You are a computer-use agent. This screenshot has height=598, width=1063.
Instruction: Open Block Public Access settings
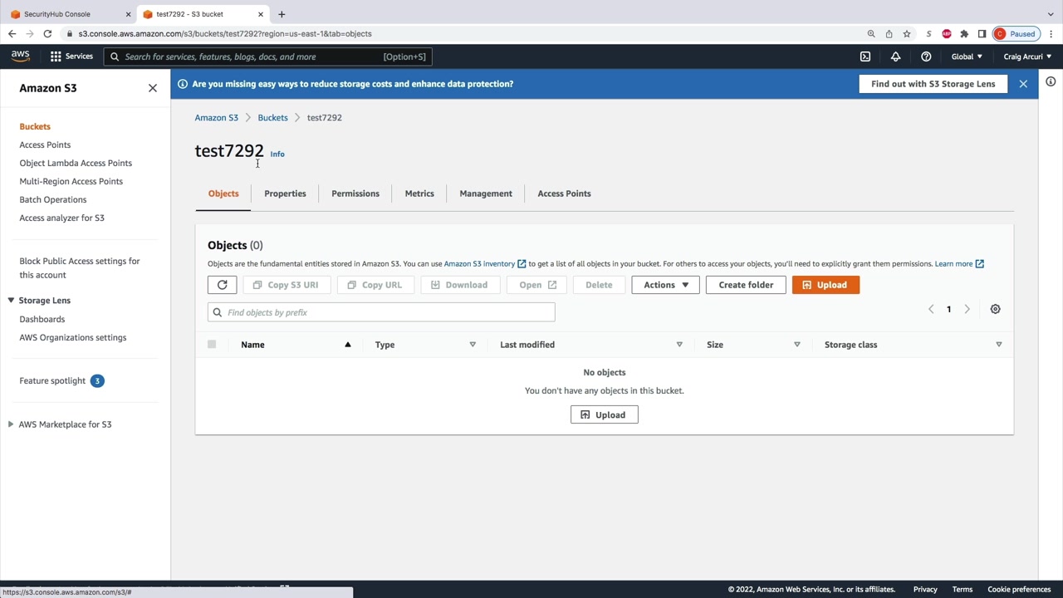point(80,267)
